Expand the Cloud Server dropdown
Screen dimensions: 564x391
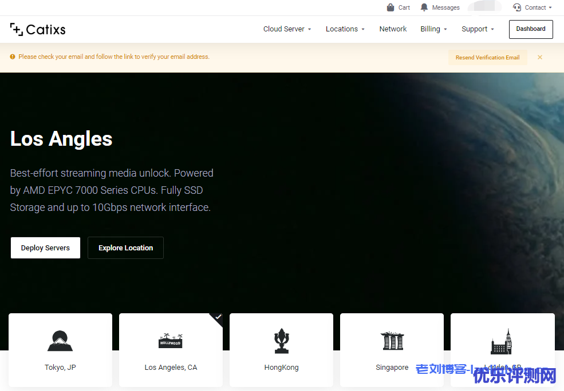pos(287,29)
